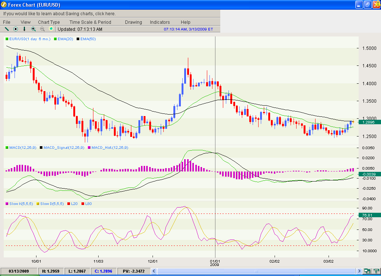Viewport: 381px width, 276px height.
Task: Click the 07:13:14 AM, 3/13/2009 ET timestamp
Action: coord(188,29)
